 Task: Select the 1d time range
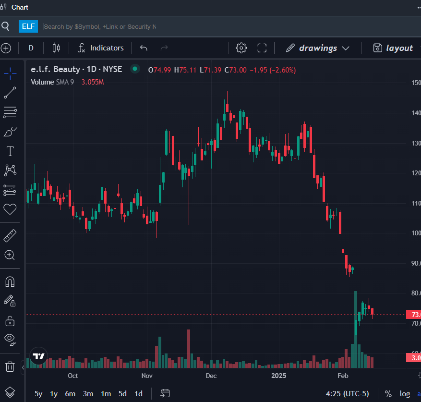(138, 394)
